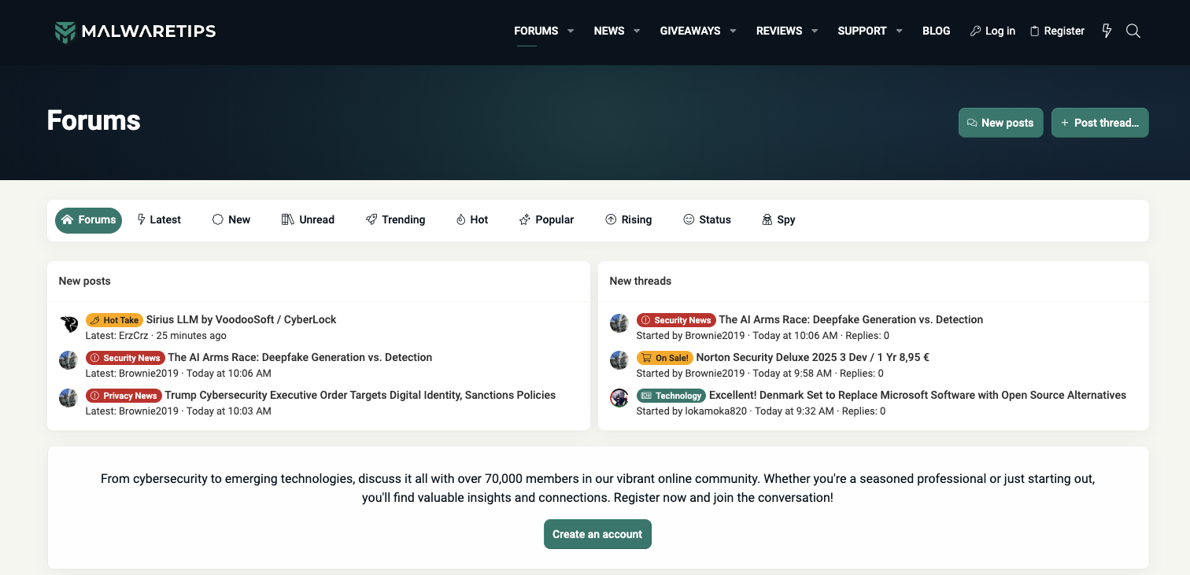Click the Technology label badge

(671, 396)
